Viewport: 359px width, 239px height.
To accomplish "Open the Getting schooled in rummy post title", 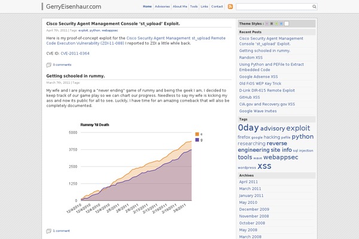I will [75, 76].
